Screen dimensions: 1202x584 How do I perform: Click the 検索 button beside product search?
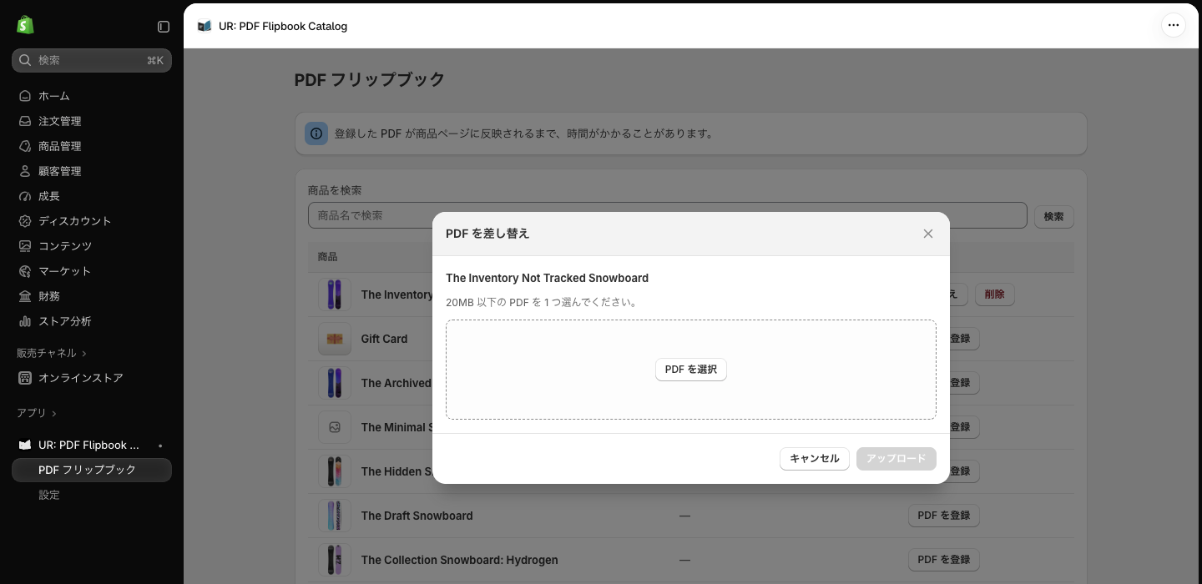pos(1054,216)
